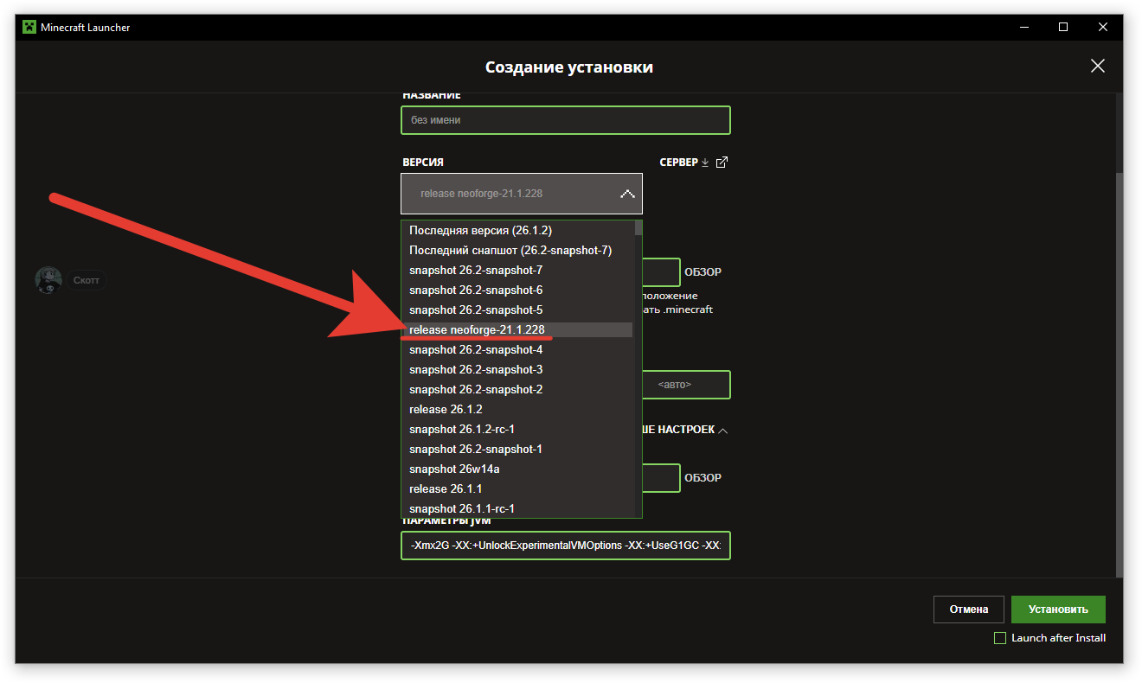Select "snapshot 26.1.1-rc-1" option
1142x683 pixels.
point(517,509)
